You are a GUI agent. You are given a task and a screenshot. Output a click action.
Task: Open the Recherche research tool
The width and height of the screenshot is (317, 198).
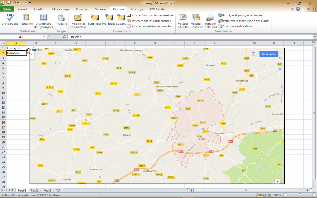(26, 20)
